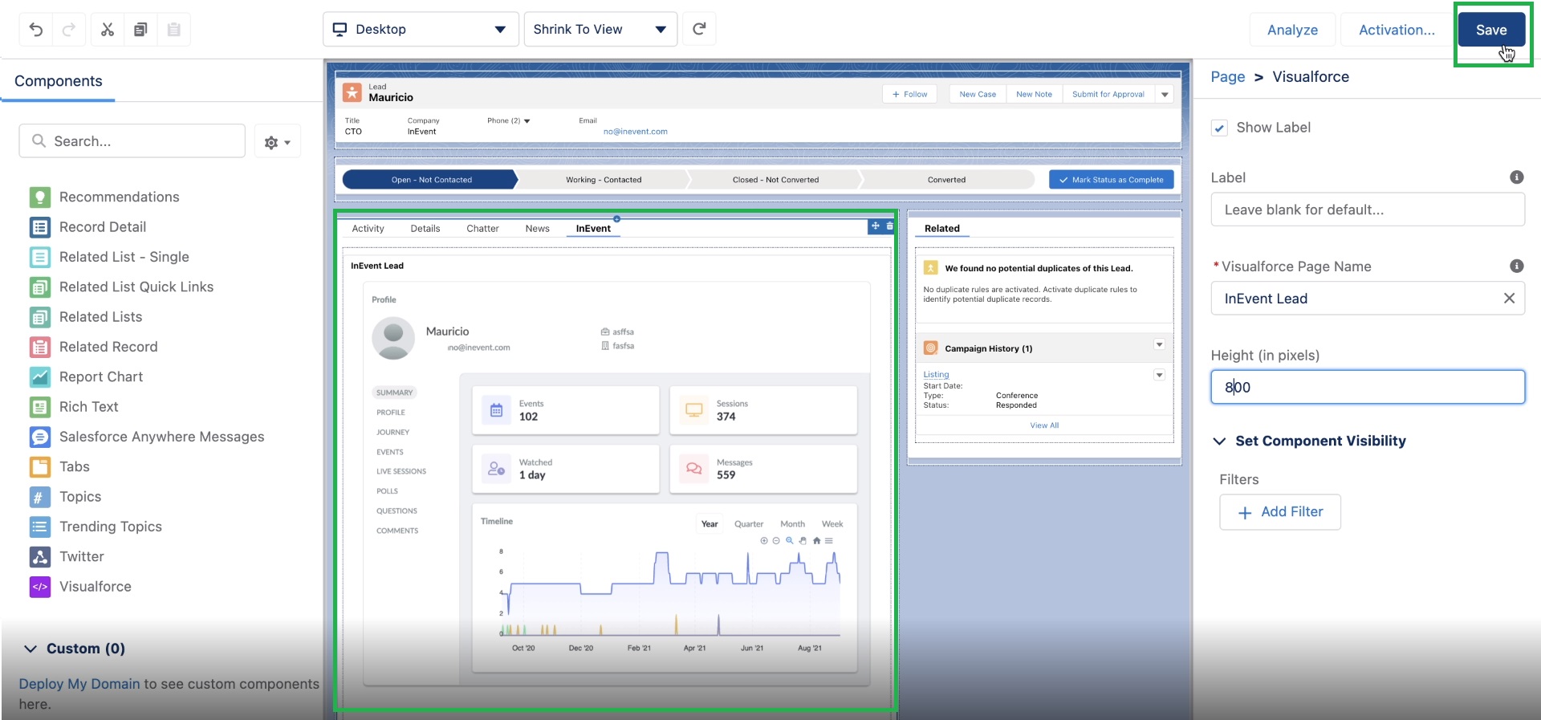Select the Working - Contacted path stage
Screen dimensions: 1541x720
[604, 180]
